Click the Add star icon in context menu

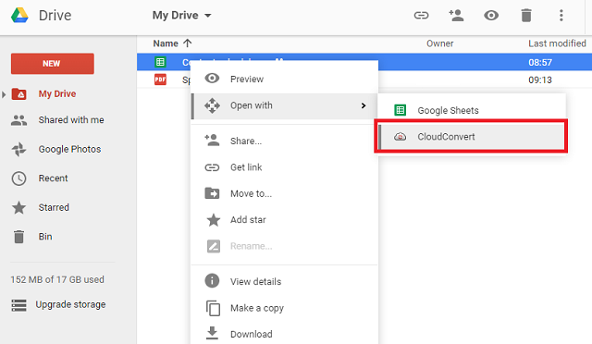click(214, 220)
